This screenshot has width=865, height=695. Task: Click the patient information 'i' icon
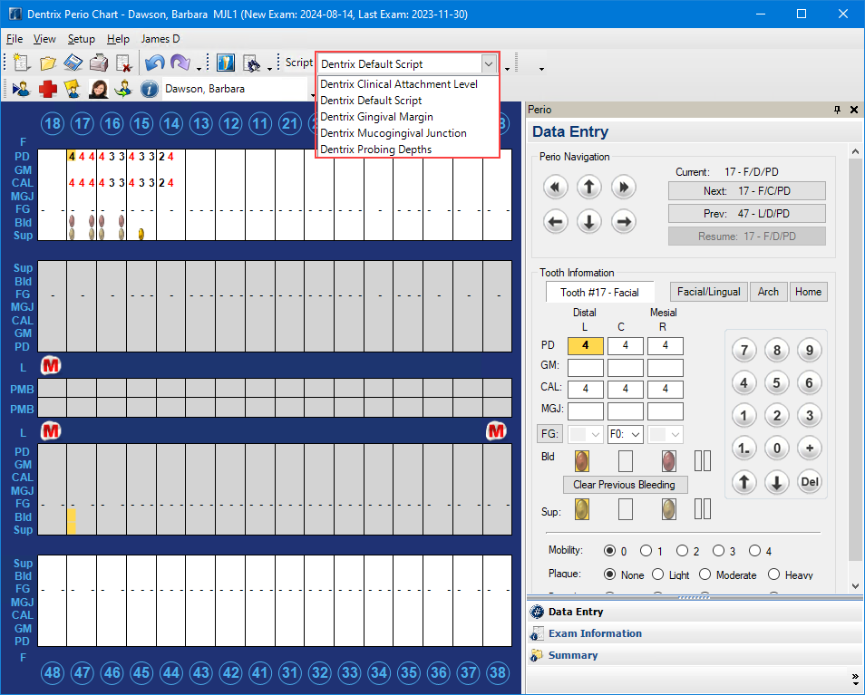(150, 89)
